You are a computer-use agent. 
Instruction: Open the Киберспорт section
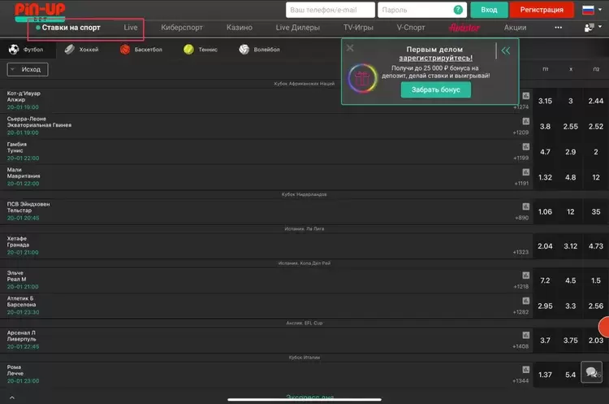coord(182,28)
